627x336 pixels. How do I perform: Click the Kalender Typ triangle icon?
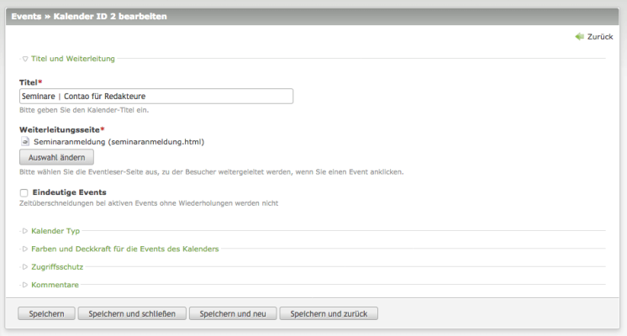tap(25, 230)
